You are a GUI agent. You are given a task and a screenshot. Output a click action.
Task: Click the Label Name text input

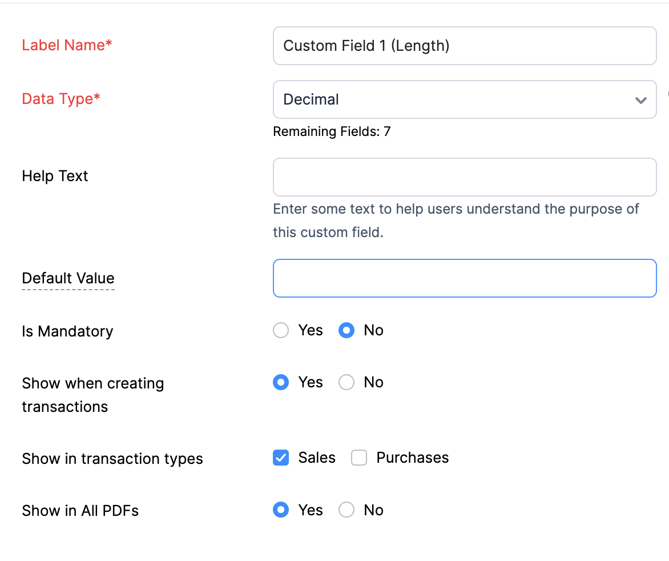(x=464, y=46)
